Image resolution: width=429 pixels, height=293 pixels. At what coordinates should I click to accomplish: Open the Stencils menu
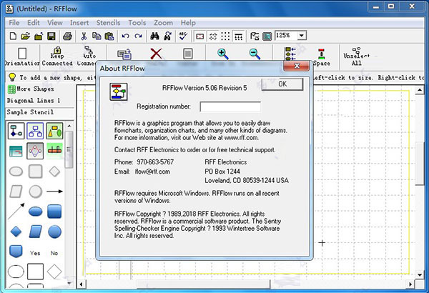(x=108, y=23)
